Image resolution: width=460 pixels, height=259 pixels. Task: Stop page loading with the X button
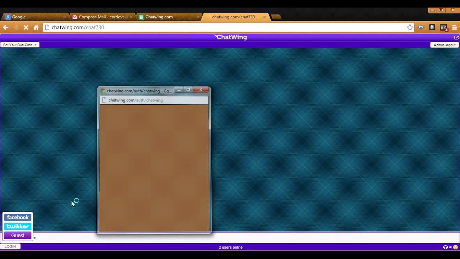coord(26,27)
